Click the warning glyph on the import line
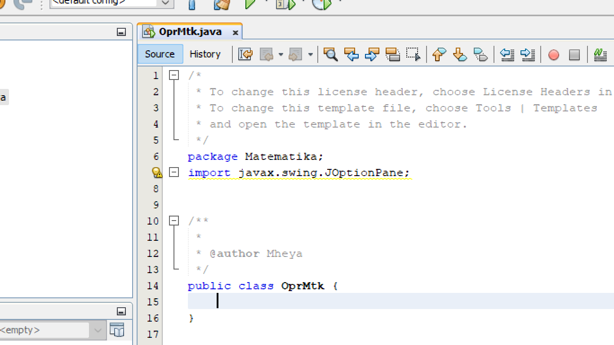Viewport: 614px width, 345px height. [156, 172]
